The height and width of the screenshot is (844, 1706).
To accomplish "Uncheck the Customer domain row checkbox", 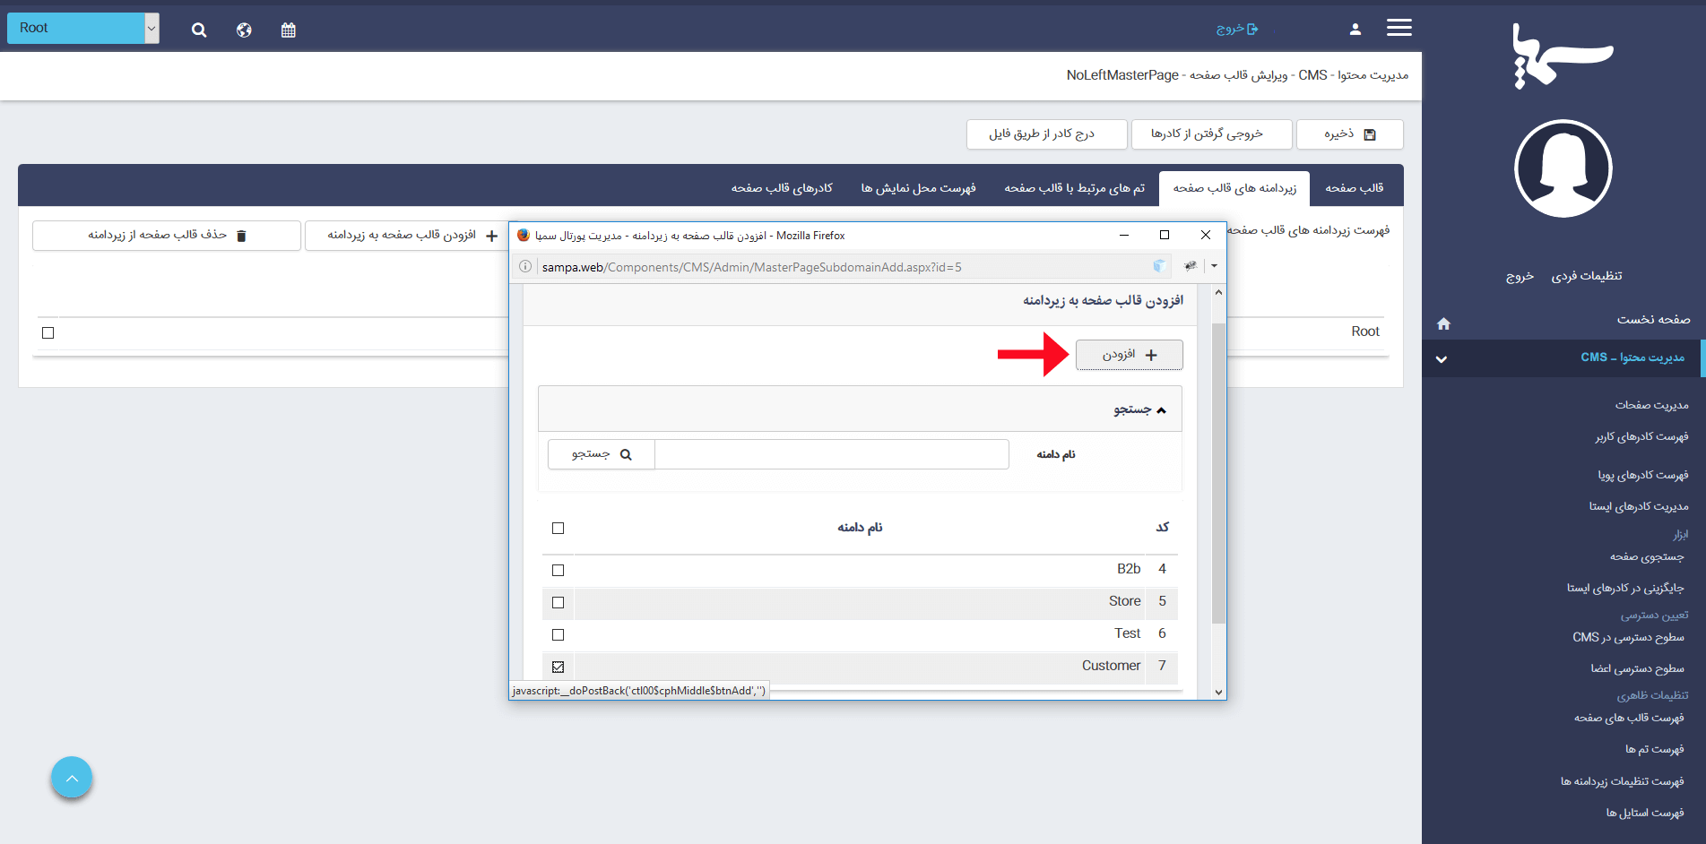I will [x=559, y=667].
